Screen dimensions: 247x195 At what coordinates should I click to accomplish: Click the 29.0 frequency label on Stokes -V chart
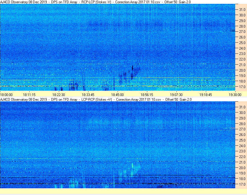pos(242,21)
